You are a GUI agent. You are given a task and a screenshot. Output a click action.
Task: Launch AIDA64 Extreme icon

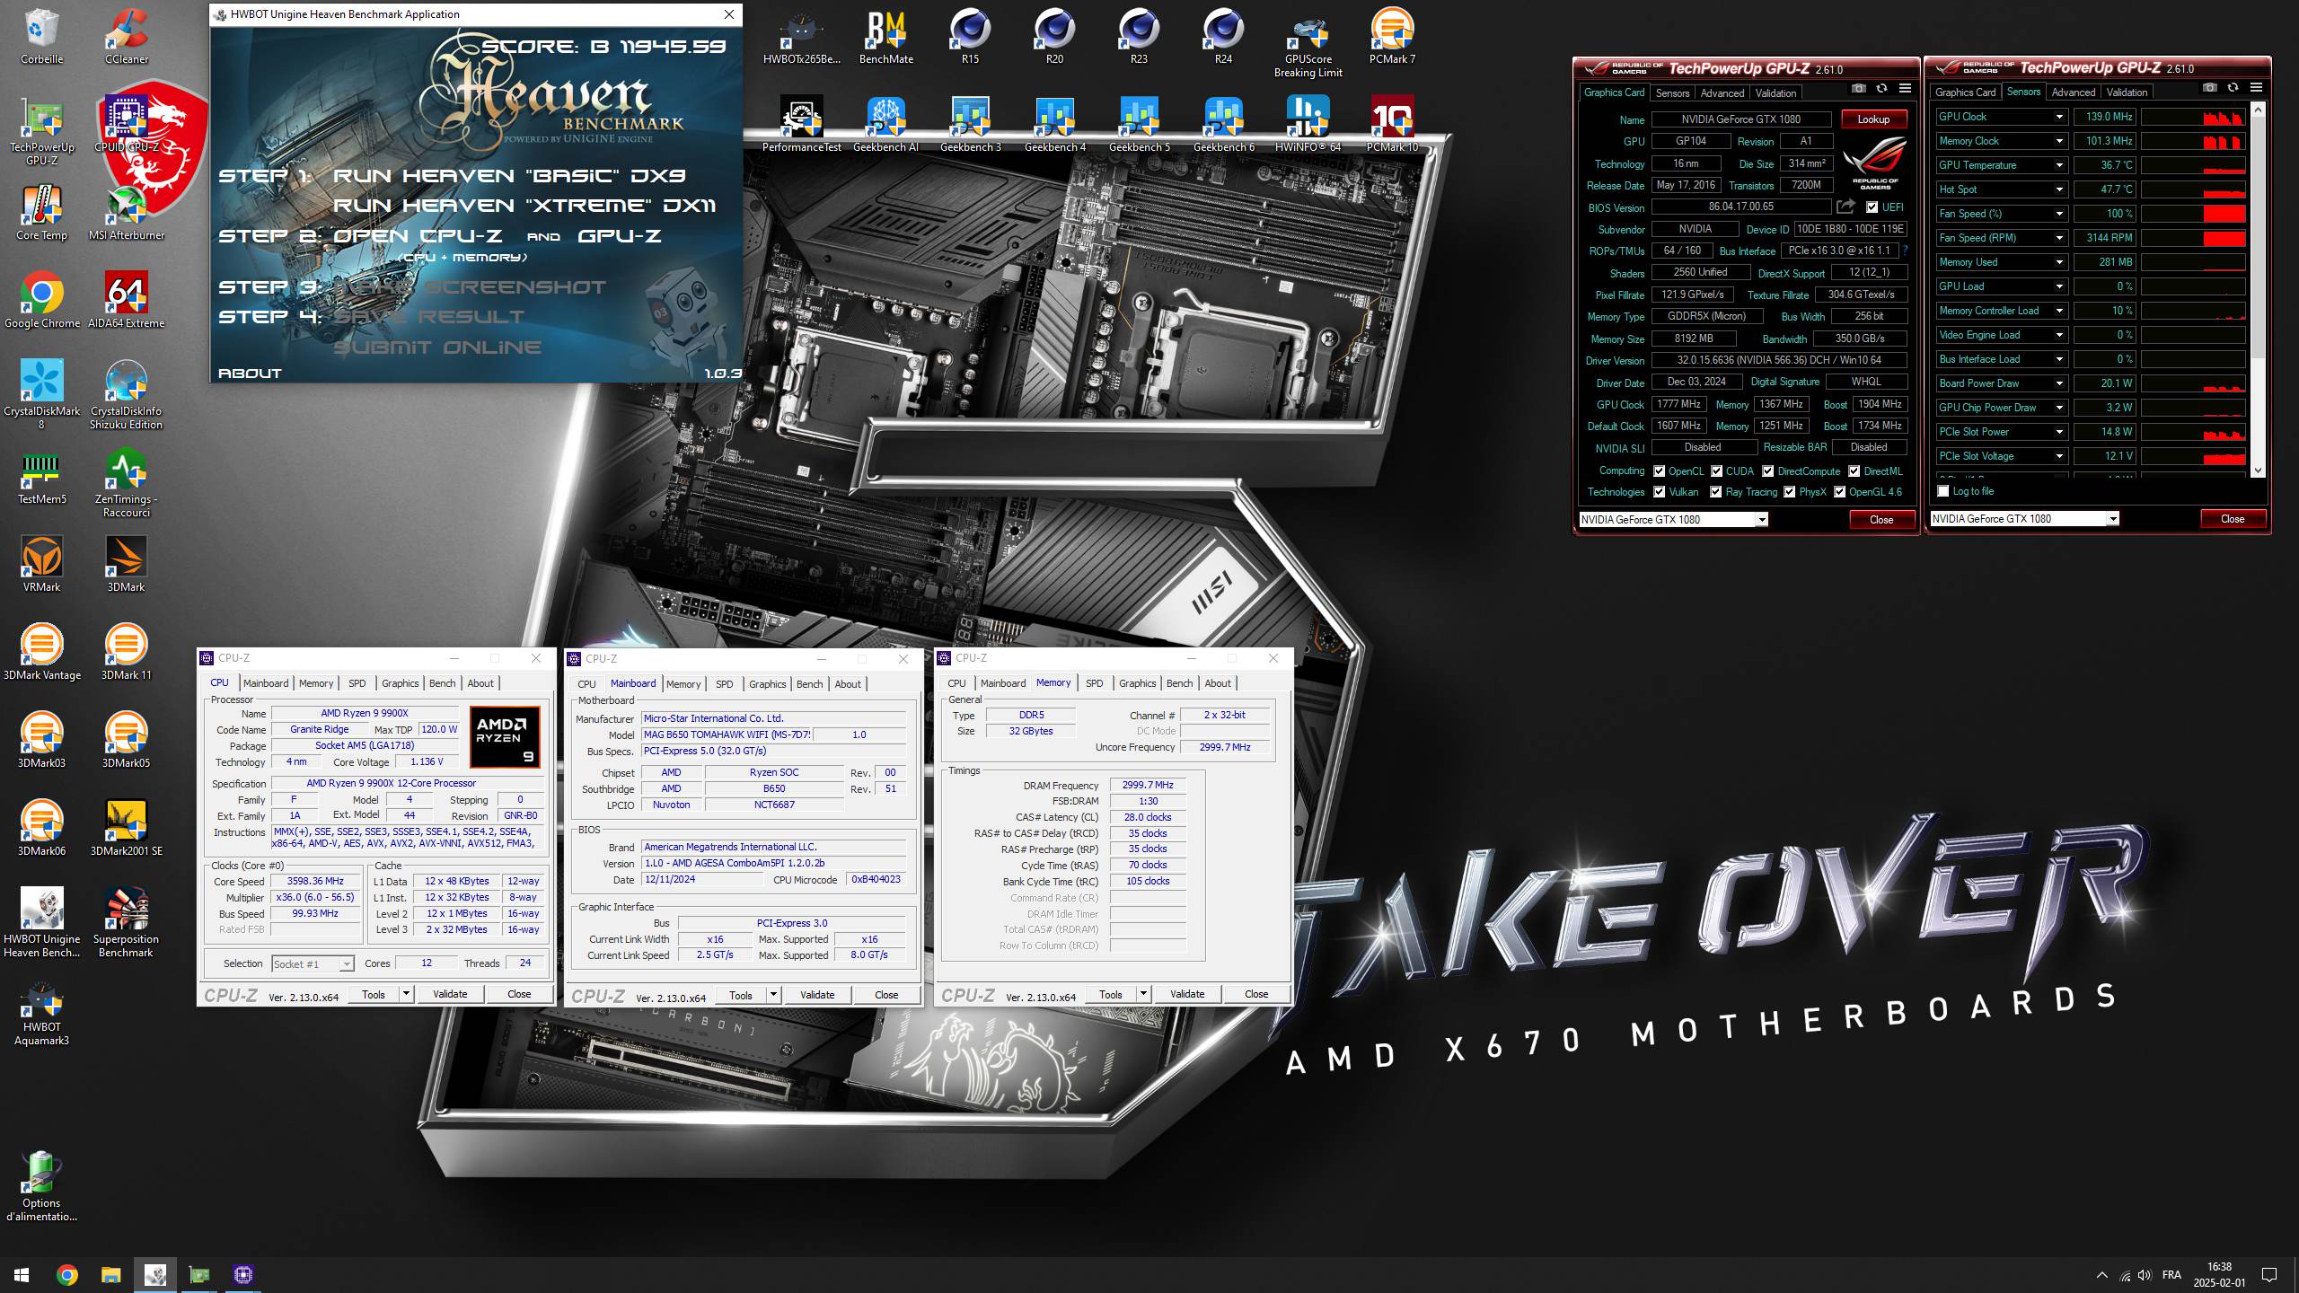tap(126, 300)
